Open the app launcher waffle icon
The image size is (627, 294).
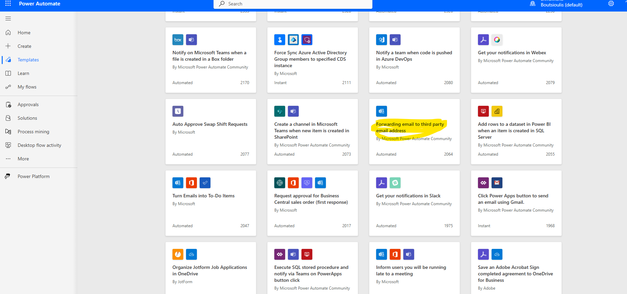pyautogui.click(x=8, y=3)
